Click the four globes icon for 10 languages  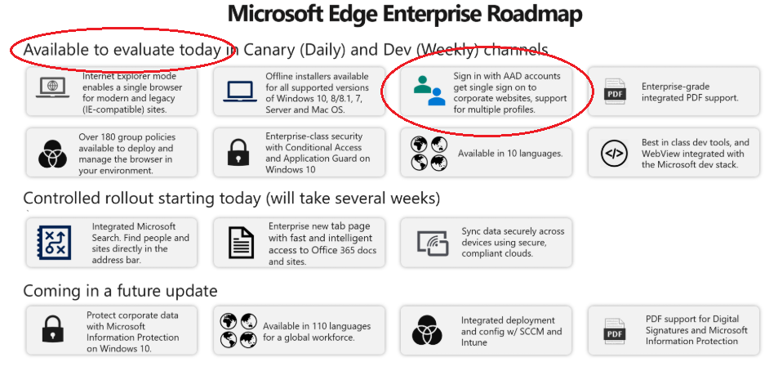429,154
